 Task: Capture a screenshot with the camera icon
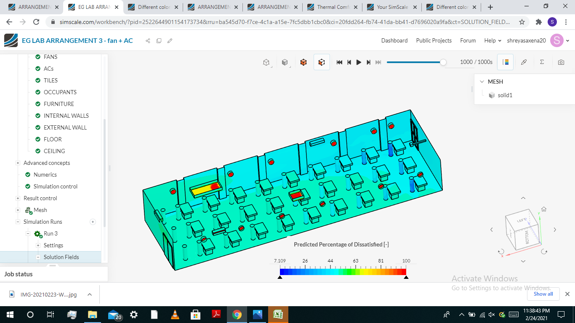(x=561, y=62)
